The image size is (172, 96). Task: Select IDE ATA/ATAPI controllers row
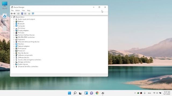pyautogui.click(x=25, y=37)
